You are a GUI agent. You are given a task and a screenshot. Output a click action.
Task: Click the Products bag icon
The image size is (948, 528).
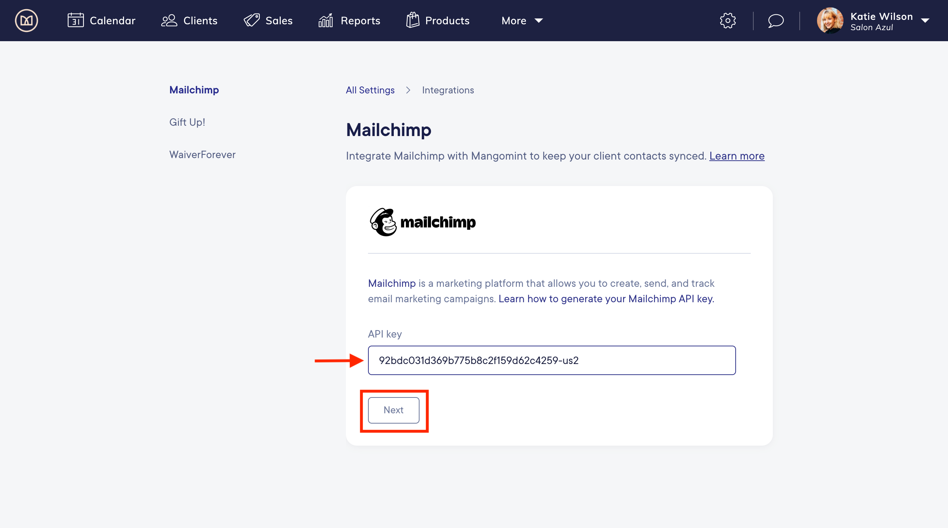click(x=413, y=20)
